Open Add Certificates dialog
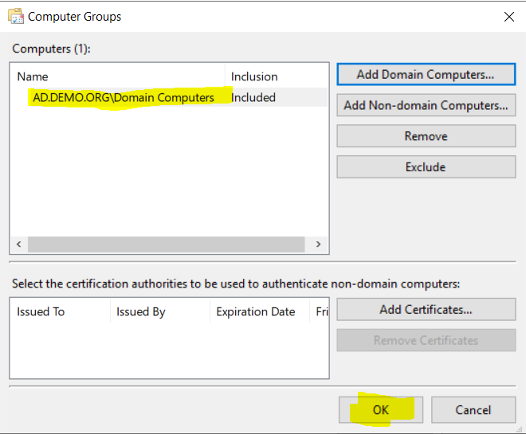The image size is (526, 434). (426, 309)
